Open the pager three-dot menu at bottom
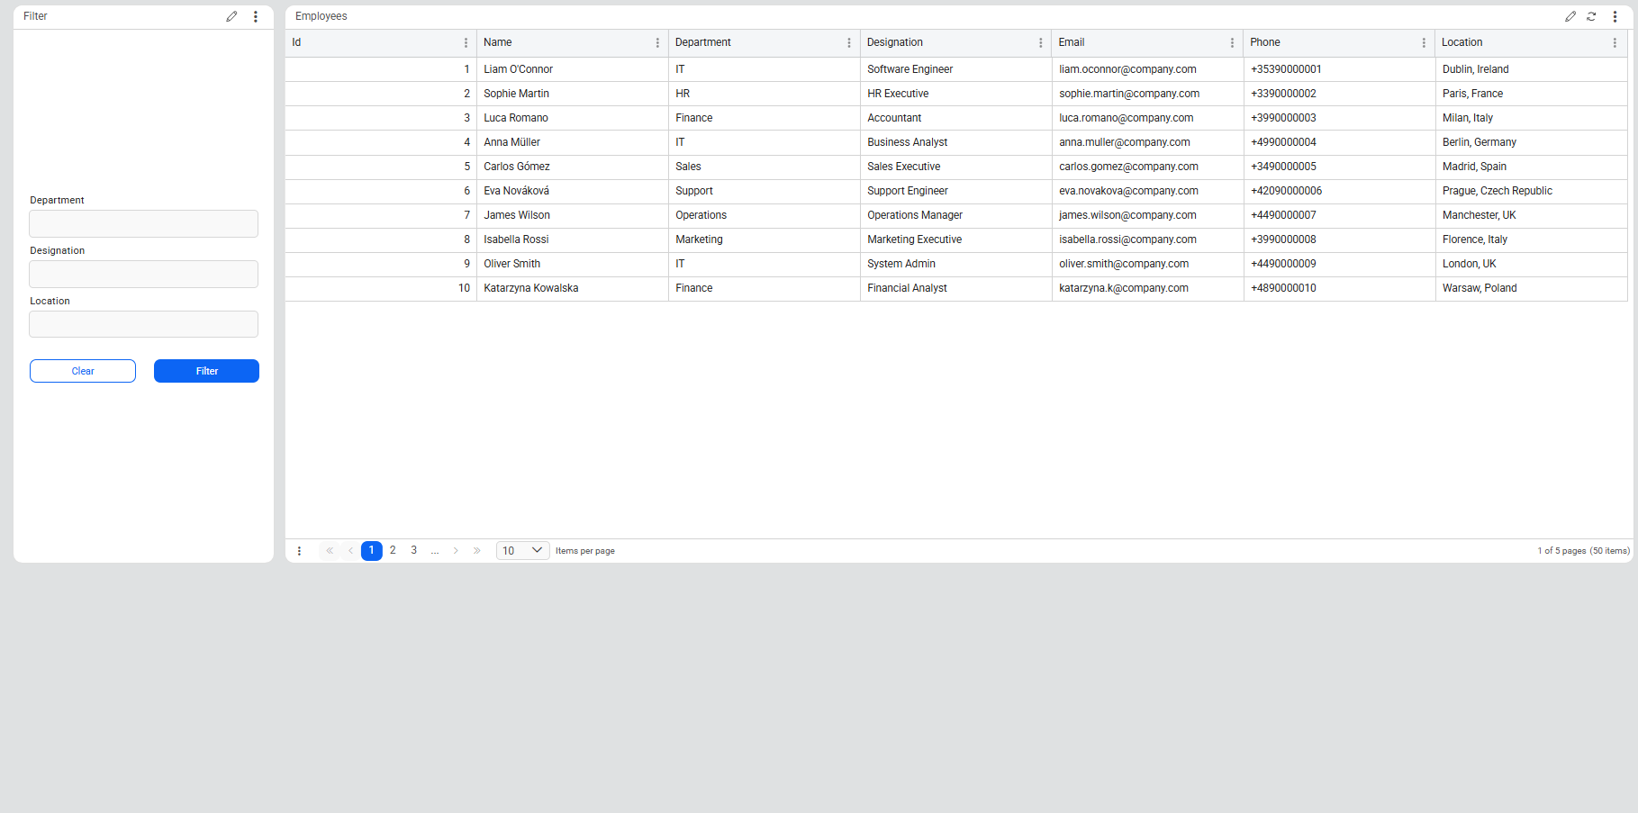Screen dimensions: 1638x813 (299, 551)
